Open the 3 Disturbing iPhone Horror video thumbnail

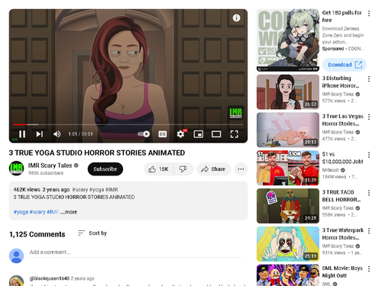288,92
